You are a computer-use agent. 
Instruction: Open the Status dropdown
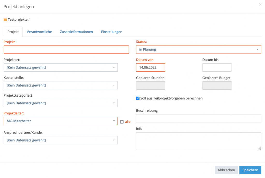click(198, 49)
